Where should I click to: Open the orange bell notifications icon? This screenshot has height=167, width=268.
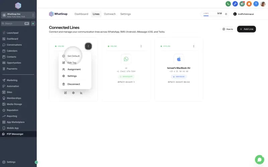(x=249, y=4)
